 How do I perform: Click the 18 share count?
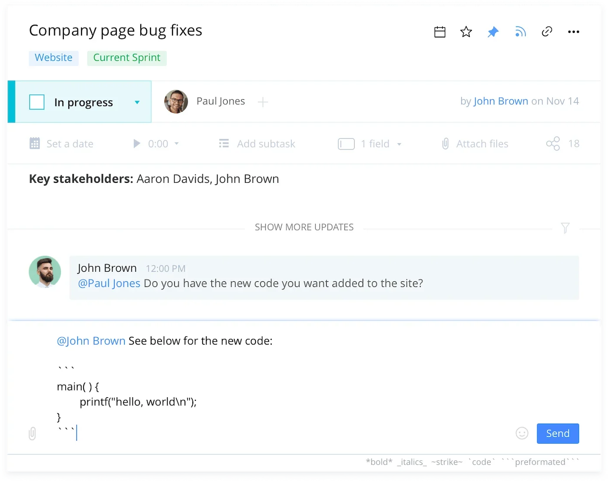click(x=574, y=144)
